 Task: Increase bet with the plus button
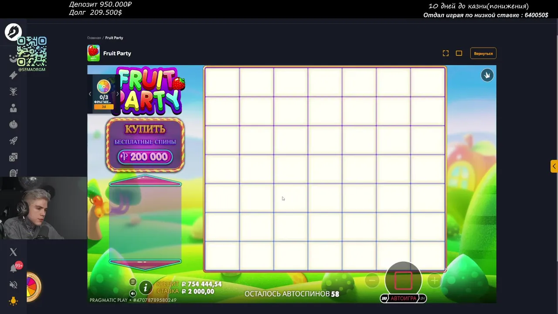point(434,281)
